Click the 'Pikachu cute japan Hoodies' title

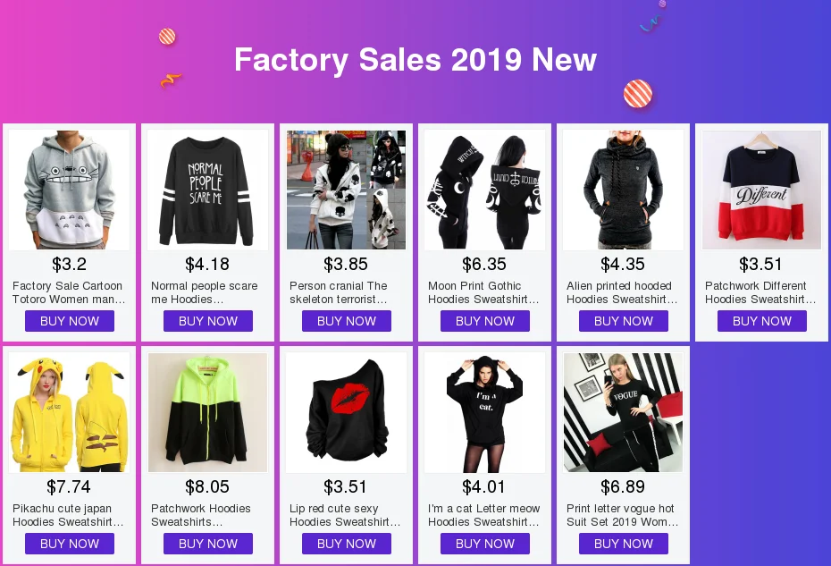68,515
